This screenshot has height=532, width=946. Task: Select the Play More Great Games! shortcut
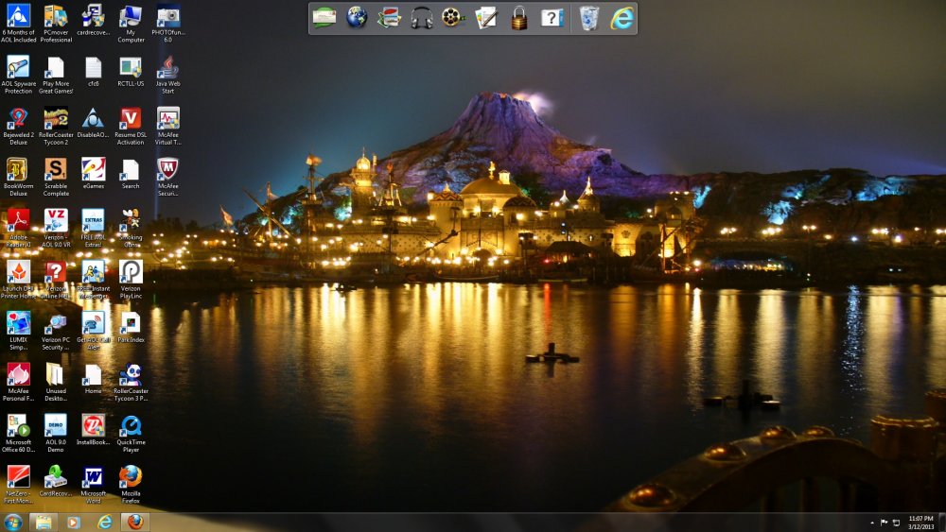56,76
